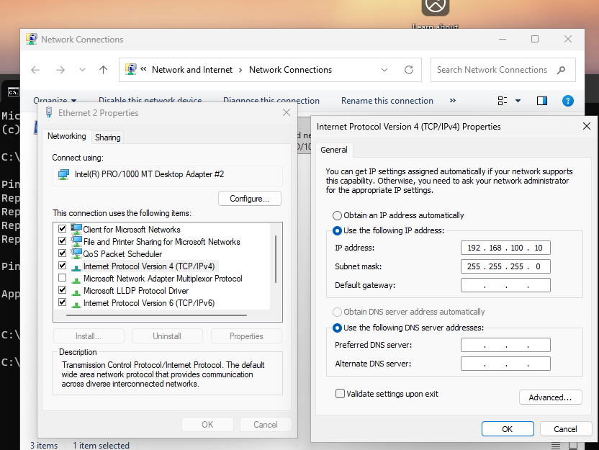Open the recent locations dropdown chevron
The height and width of the screenshot is (450, 599).
(x=82, y=70)
